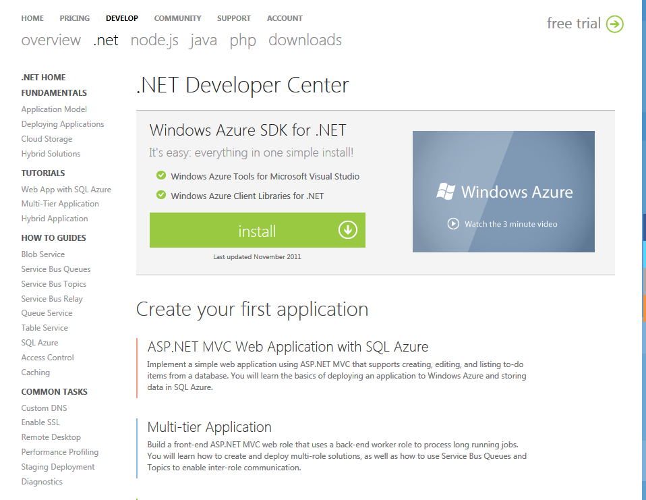Open Custom DNS task link
This screenshot has height=500, width=646.
[x=44, y=408]
